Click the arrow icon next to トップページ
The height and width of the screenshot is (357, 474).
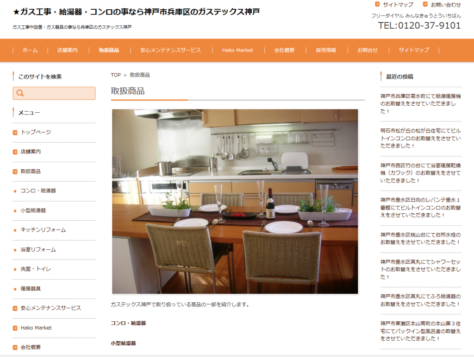click(15, 133)
